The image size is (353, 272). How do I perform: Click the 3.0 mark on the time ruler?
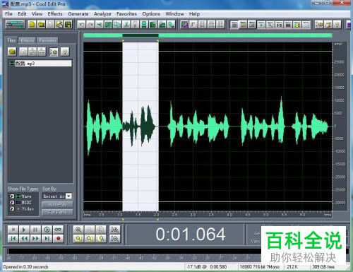[x=193, y=215]
